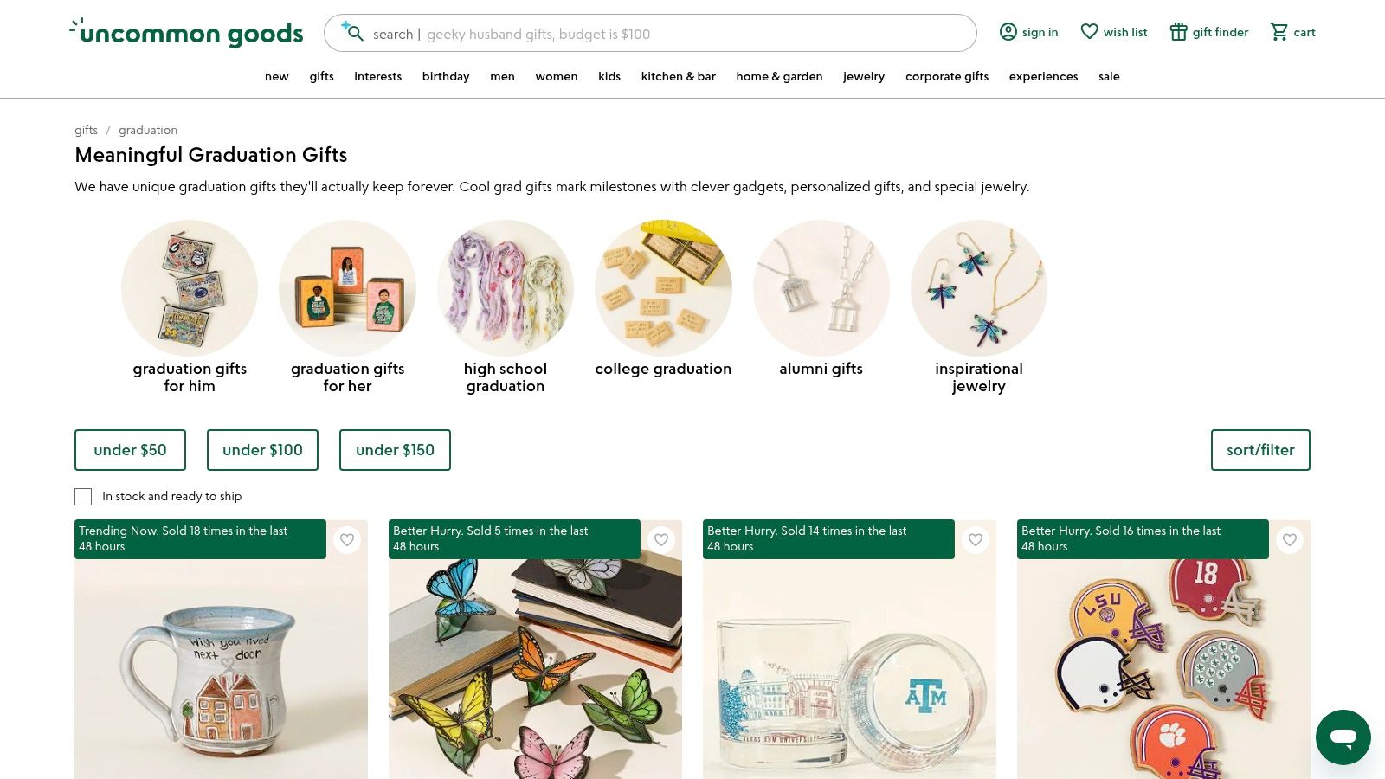Go to the sale menu item
This screenshot has height=779, width=1385.
[x=1109, y=76]
